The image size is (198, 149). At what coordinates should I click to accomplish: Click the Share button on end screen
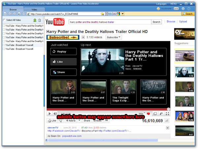point(63,72)
